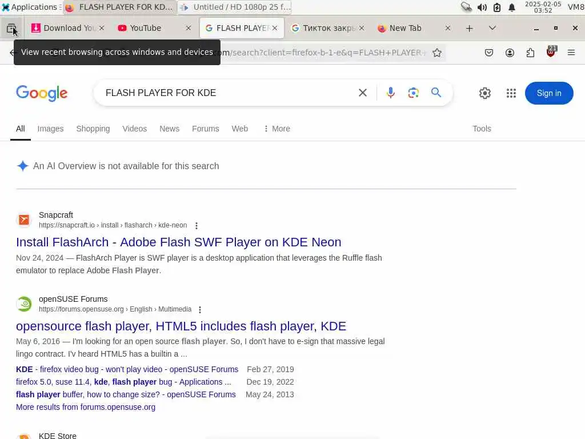Open flash player buffer size link
Screen dimensions: 585x439
[126, 394]
